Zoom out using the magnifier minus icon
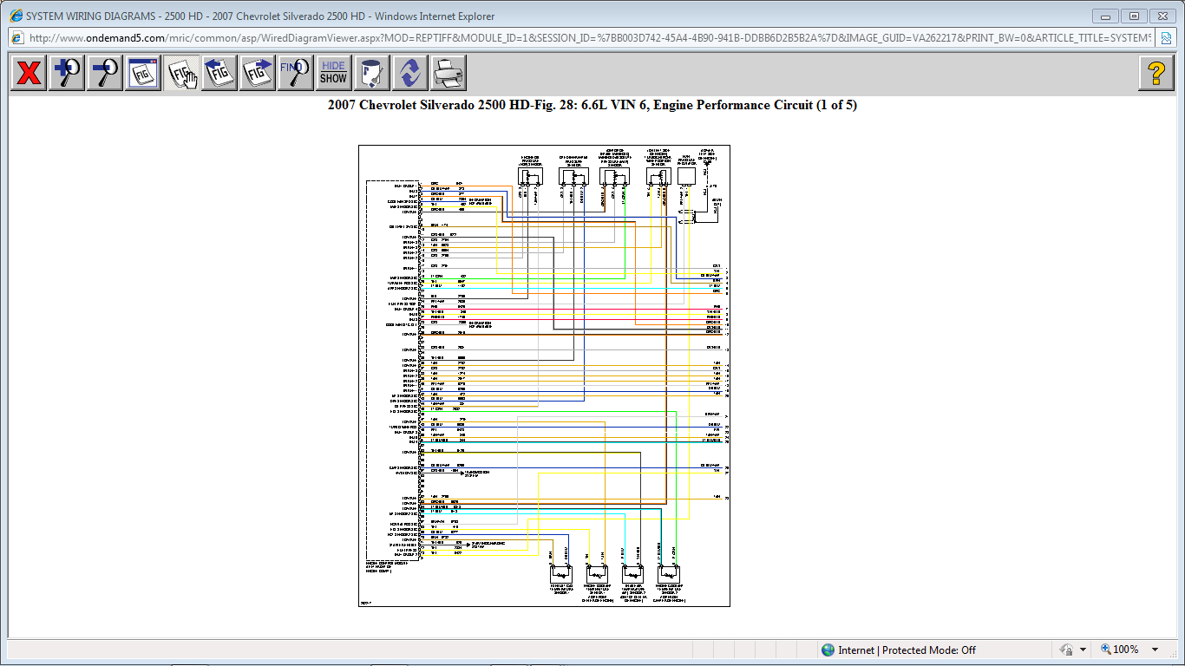The image size is (1185, 666). [104, 72]
